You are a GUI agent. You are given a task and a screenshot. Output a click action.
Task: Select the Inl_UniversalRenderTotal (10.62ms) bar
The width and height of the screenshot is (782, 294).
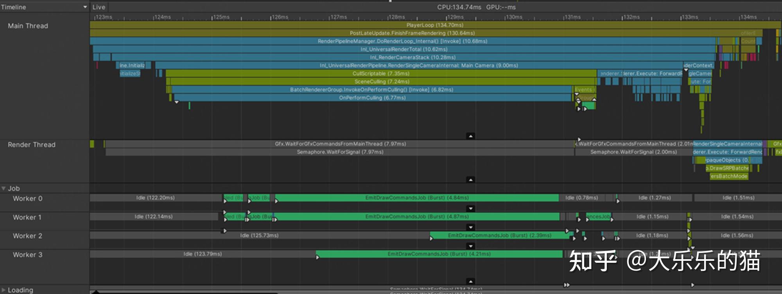pyautogui.click(x=404, y=49)
